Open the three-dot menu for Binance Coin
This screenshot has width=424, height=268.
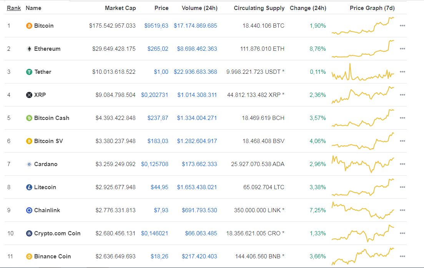click(402, 256)
